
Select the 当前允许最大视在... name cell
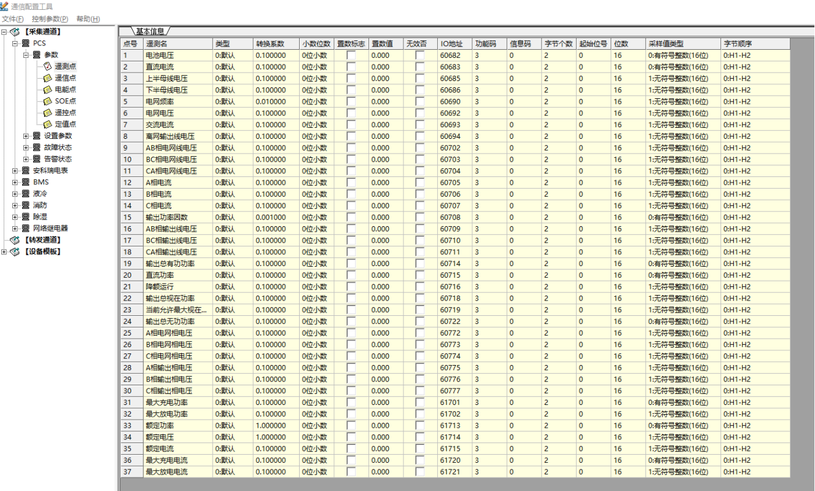[x=178, y=310]
